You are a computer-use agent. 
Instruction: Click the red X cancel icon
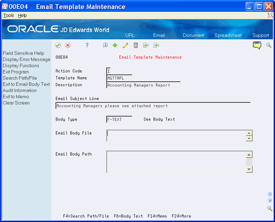(x=68, y=45)
